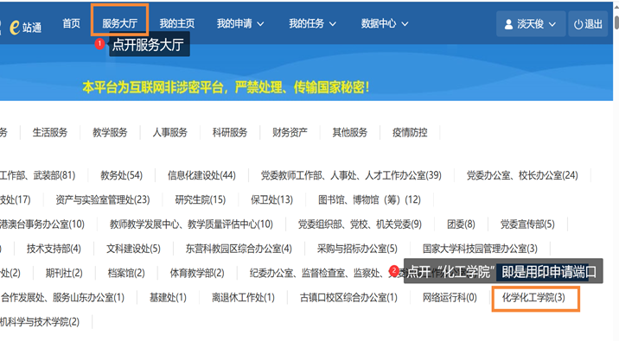
Task: Select the 教学服务 category tab
Action: 110,132
